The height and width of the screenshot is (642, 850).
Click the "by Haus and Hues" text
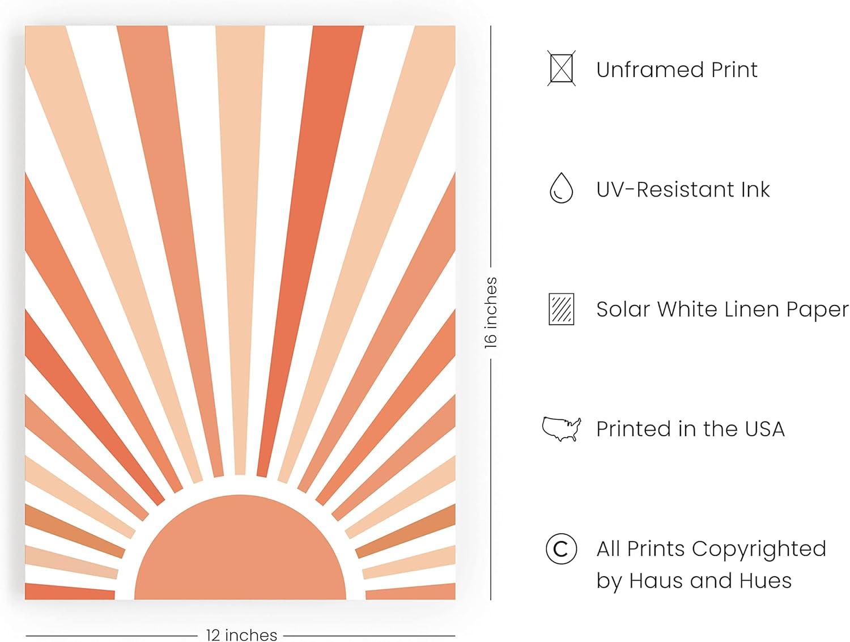coord(694,580)
